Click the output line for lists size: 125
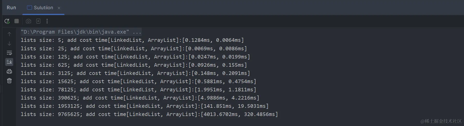Image resolution: width=464 pixels, height=126 pixels. (135, 57)
